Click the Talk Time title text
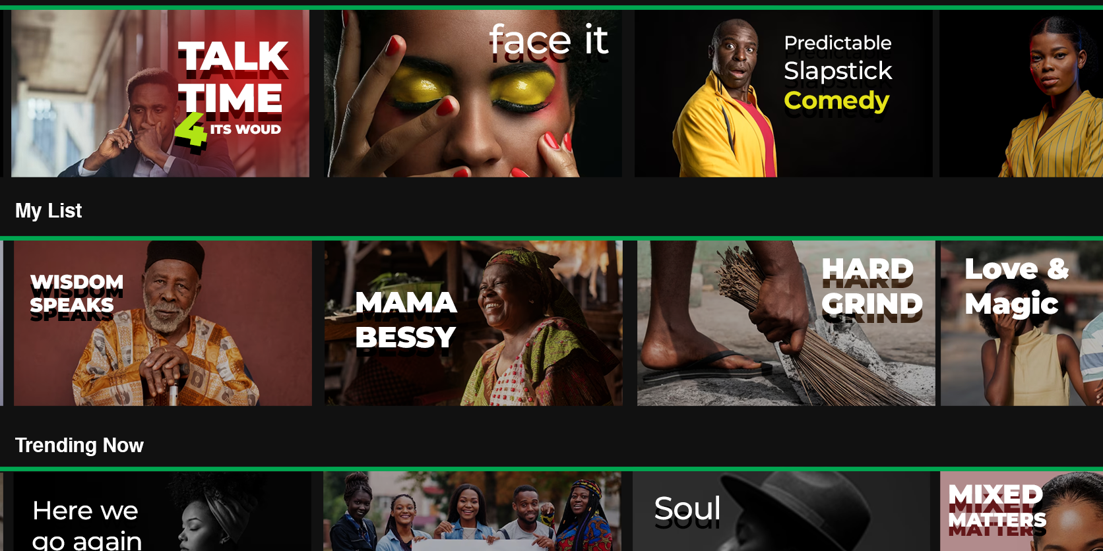Image resolution: width=1103 pixels, height=551 pixels. [233, 77]
